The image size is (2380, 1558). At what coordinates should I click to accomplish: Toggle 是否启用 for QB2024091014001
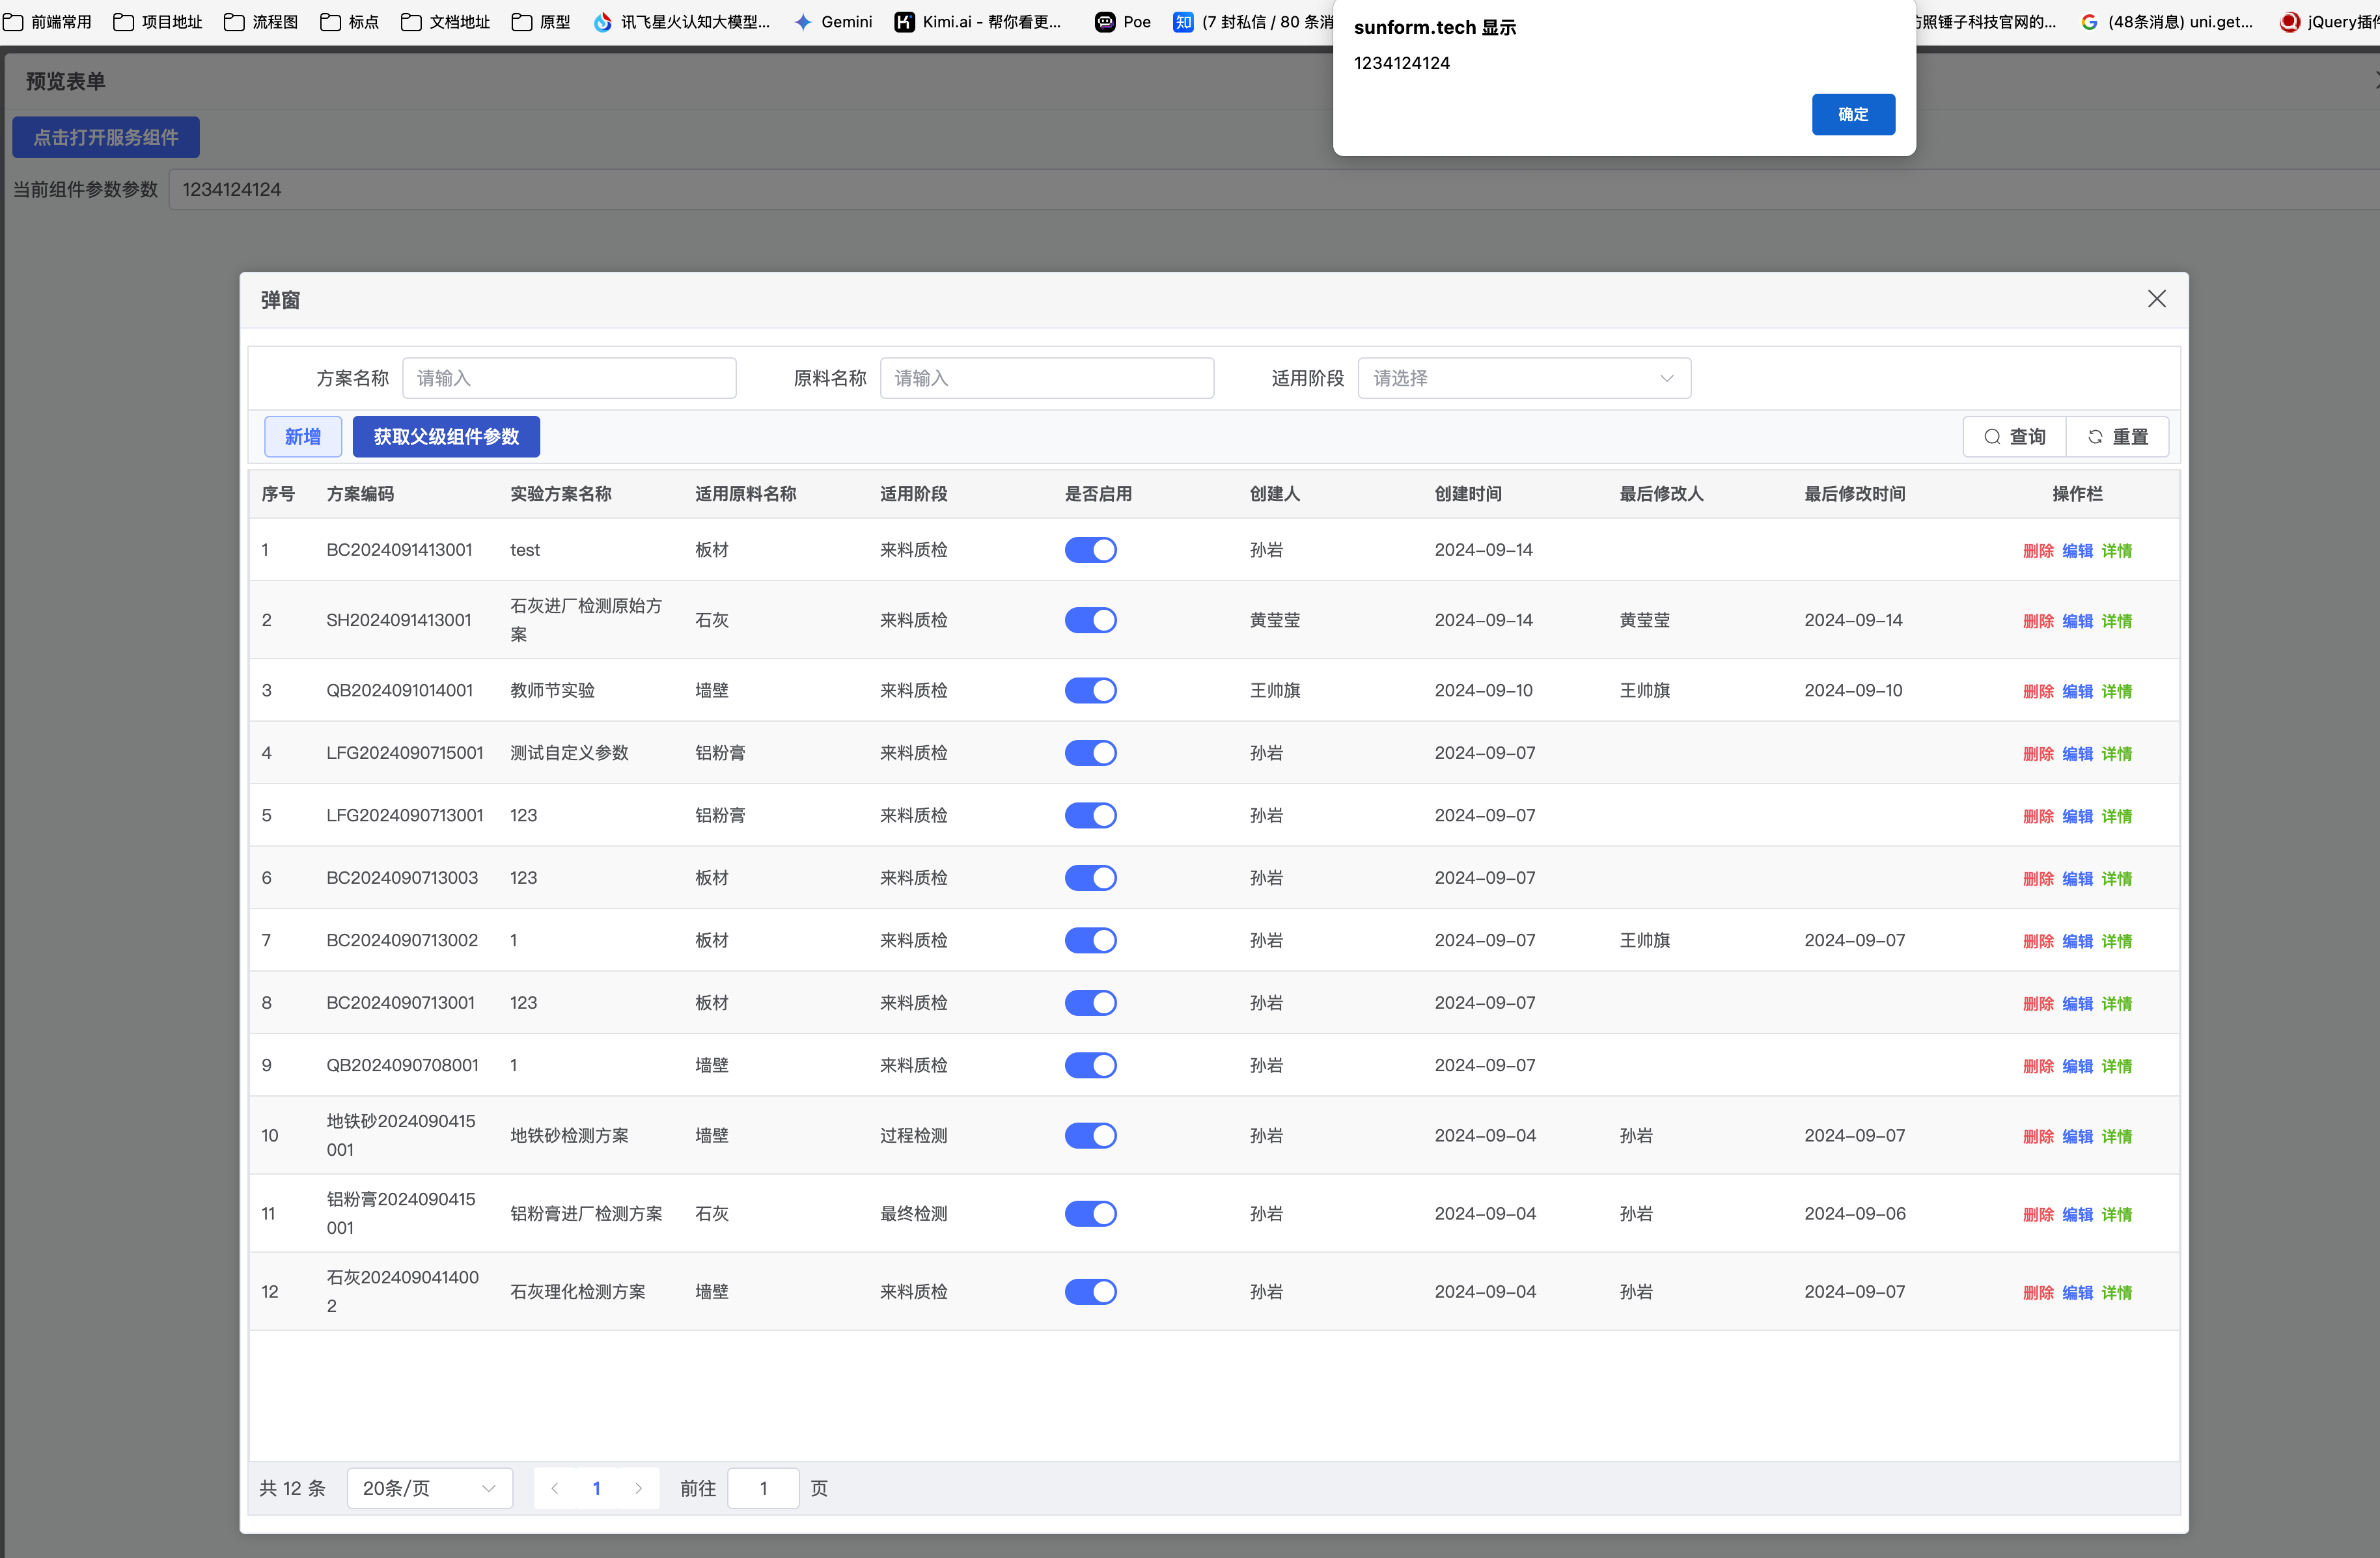1090,690
